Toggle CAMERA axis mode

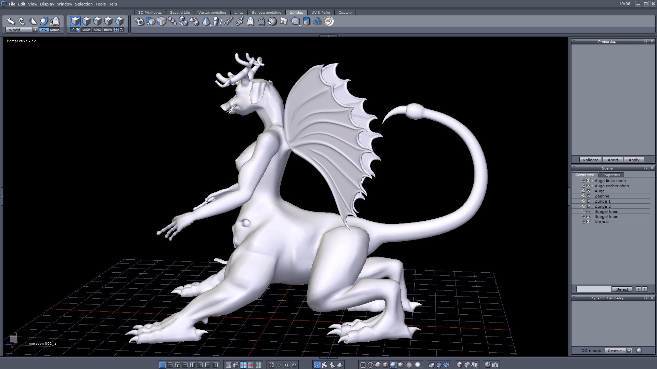click(55, 30)
